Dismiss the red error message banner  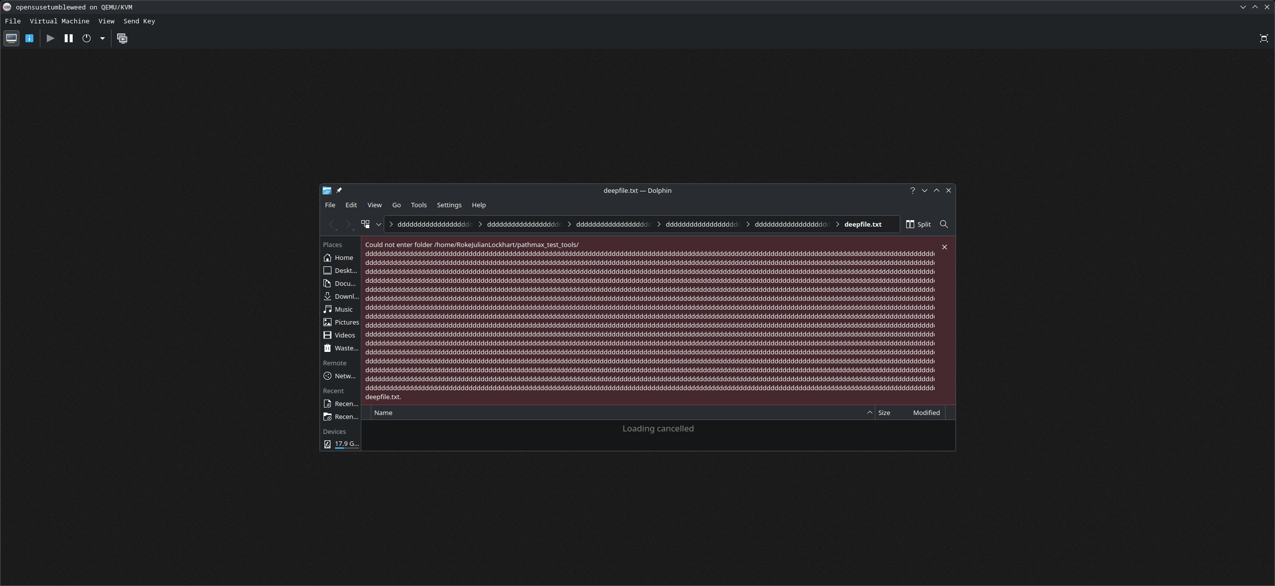[944, 247]
